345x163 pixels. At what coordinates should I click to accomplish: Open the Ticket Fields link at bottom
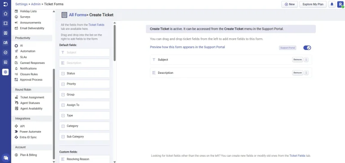pos(297,155)
